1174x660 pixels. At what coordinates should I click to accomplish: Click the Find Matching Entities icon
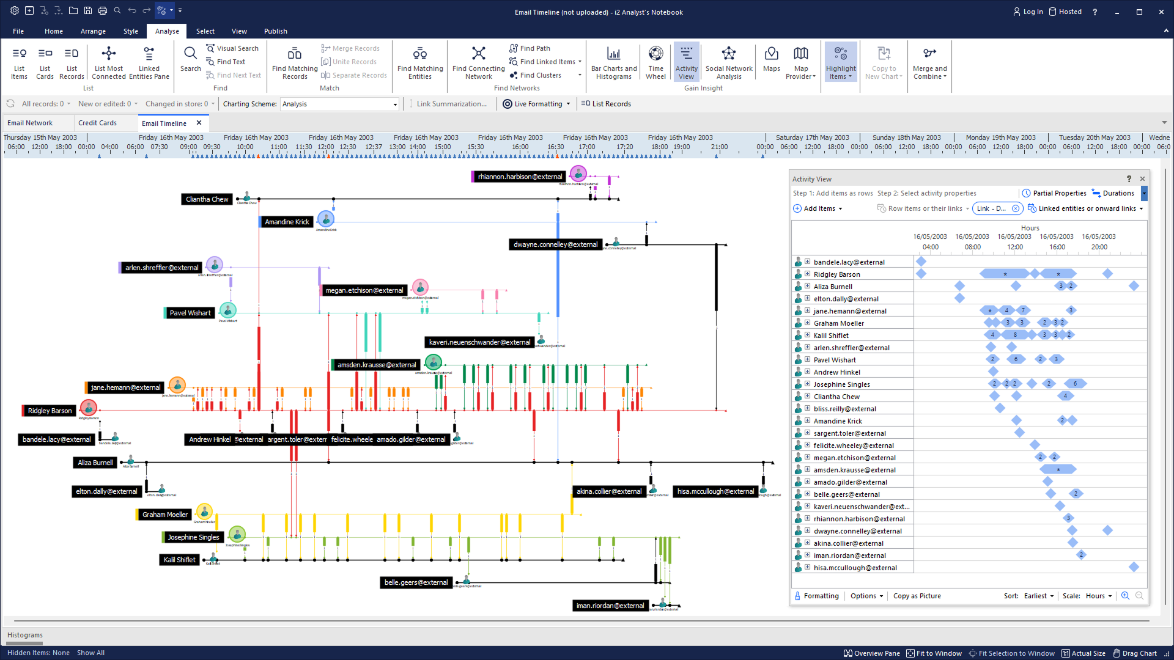tap(419, 54)
